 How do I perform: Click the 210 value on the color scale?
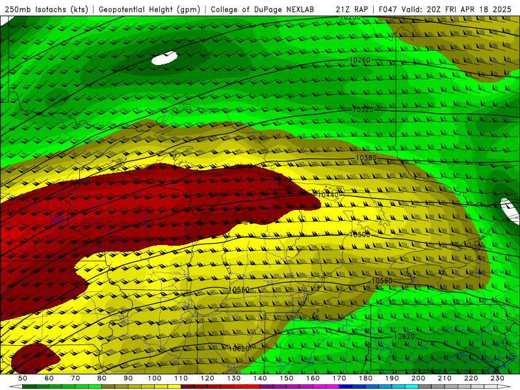pyautogui.click(x=445, y=378)
